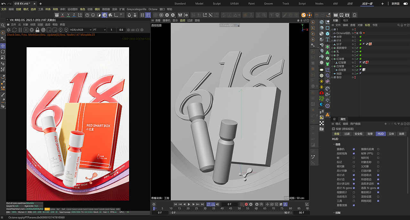Toggle 查看变换 checkbox

pyautogui.click(x=354, y=205)
